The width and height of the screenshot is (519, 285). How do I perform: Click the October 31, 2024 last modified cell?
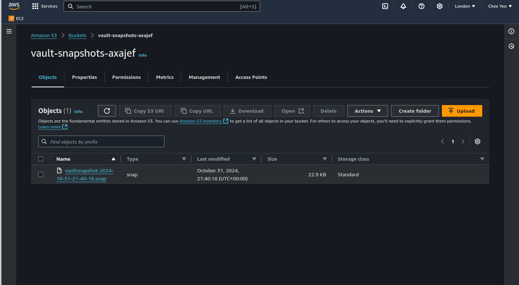pyautogui.click(x=222, y=174)
